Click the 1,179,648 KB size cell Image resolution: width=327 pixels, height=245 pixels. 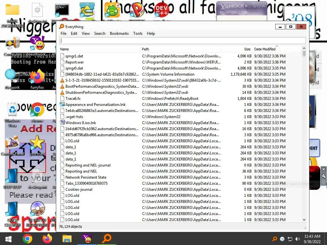tap(241, 74)
